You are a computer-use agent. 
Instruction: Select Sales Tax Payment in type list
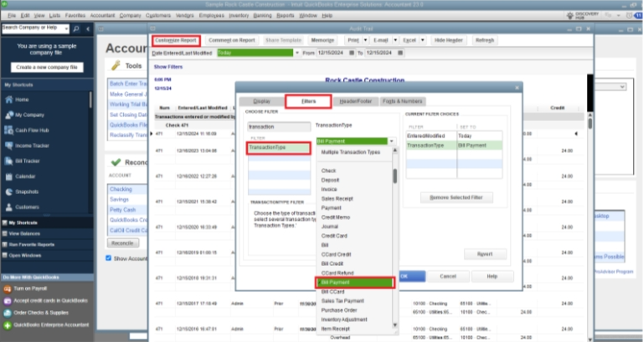(342, 301)
